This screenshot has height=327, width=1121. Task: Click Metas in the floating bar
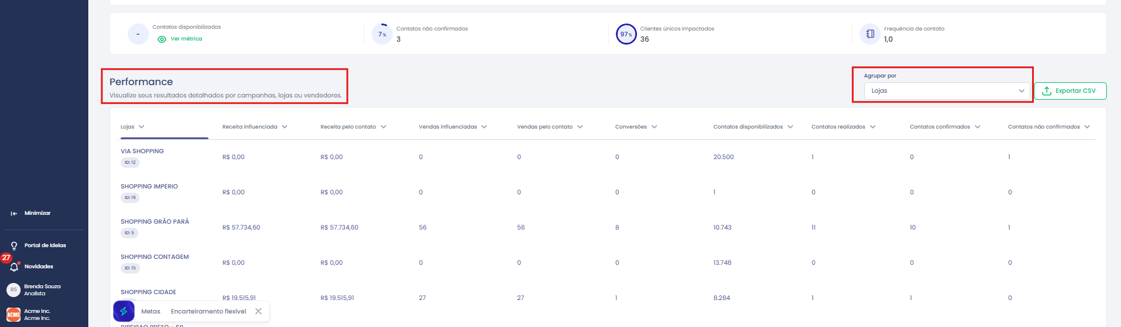tap(151, 311)
